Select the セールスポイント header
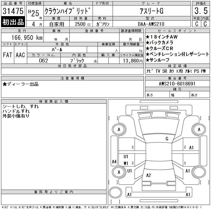The image size is (211, 211). (x=177, y=31)
